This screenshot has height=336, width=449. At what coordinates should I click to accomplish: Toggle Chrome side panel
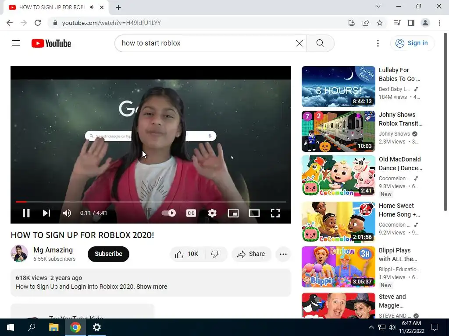411,23
